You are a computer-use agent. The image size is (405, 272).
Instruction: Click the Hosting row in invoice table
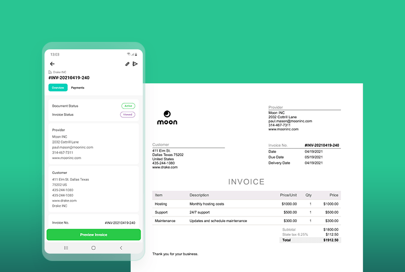pos(247,204)
